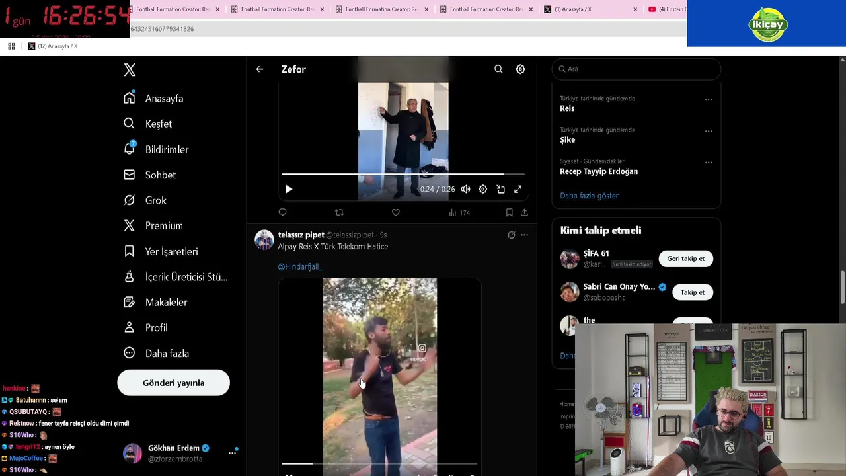The height and width of the screenshot is (476, 846).
Task: Open @Hindarfjall_ mention link
Action: 300,266
